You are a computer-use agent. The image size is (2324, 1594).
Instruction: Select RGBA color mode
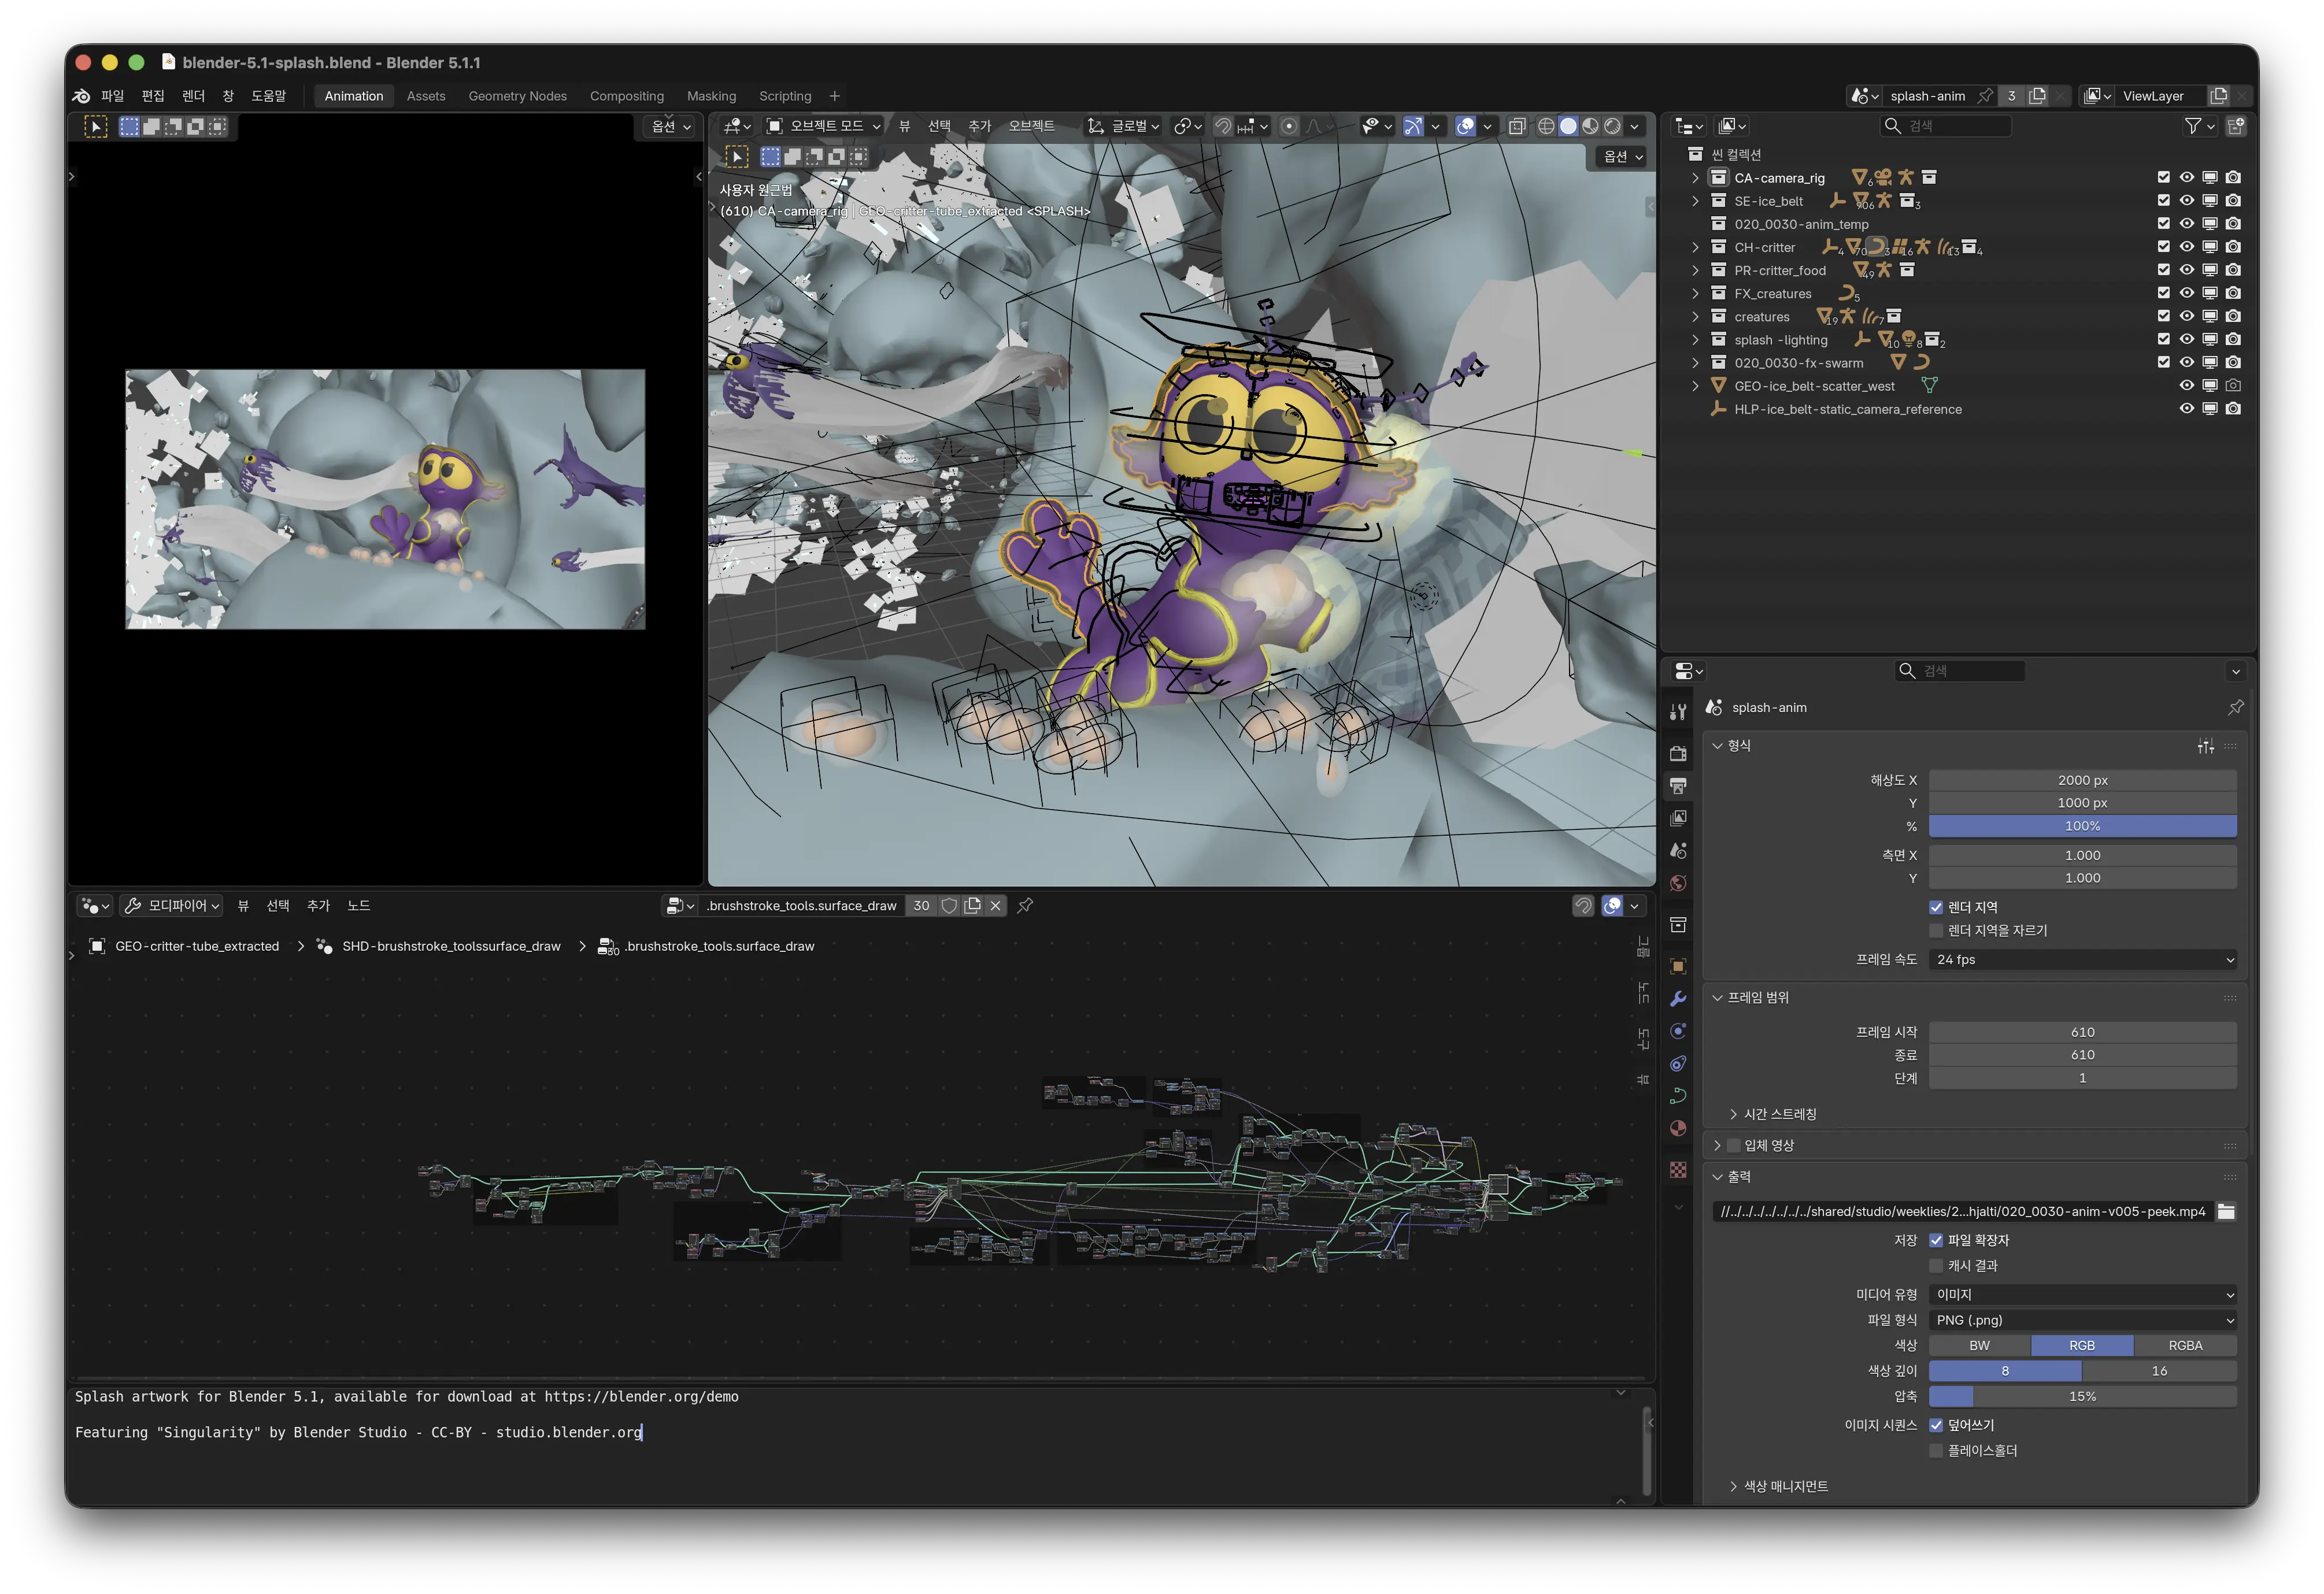point(2185,1346)
